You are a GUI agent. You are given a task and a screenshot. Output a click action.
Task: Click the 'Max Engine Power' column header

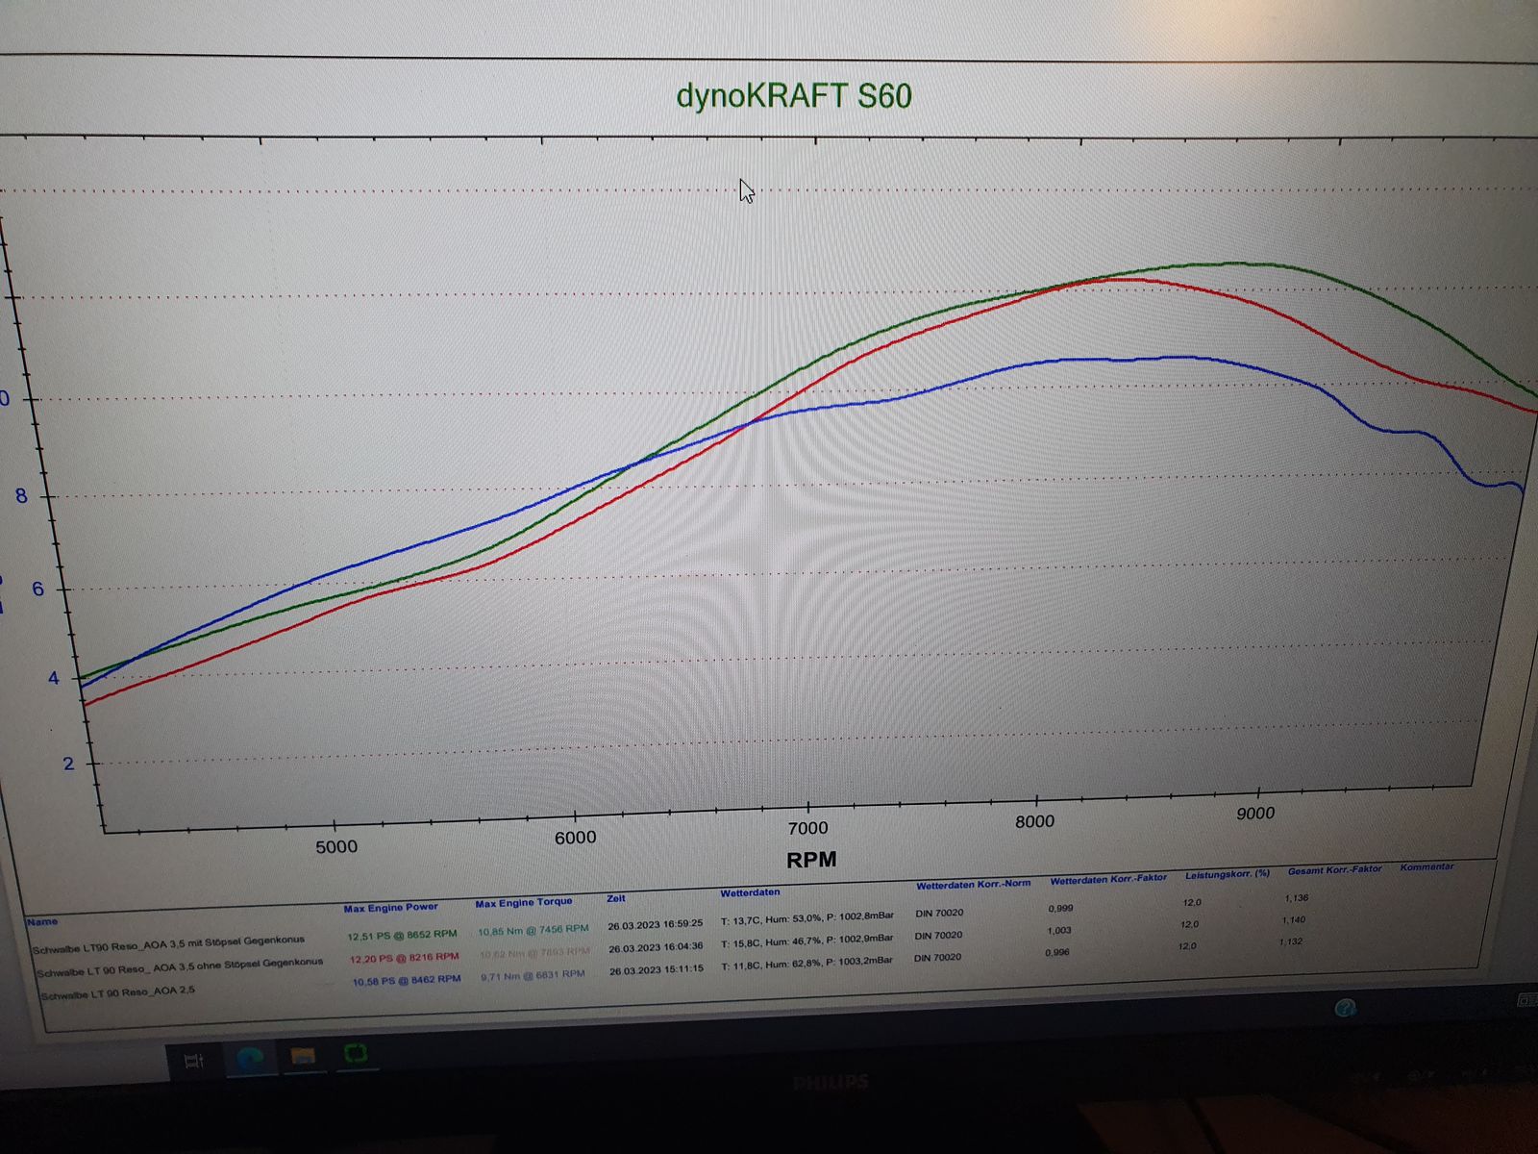(390, 907)
